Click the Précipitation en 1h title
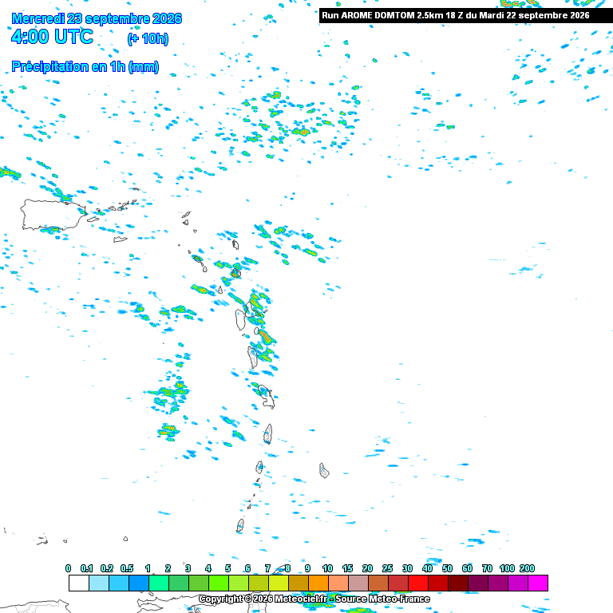This screenshot has height=613, width=613. pos(85,66)
